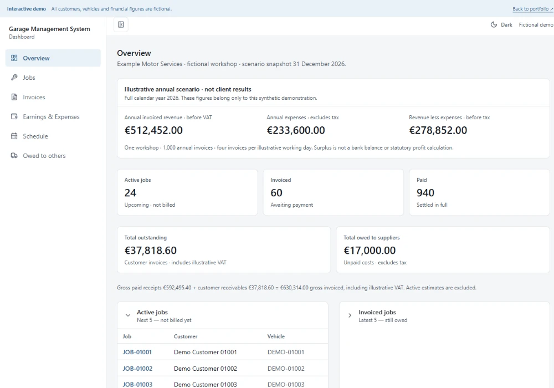The height and width of the screenshot is (388, 554).
Task: Click vehicle DEMO-01001 cell
Action: click(286, 352)
